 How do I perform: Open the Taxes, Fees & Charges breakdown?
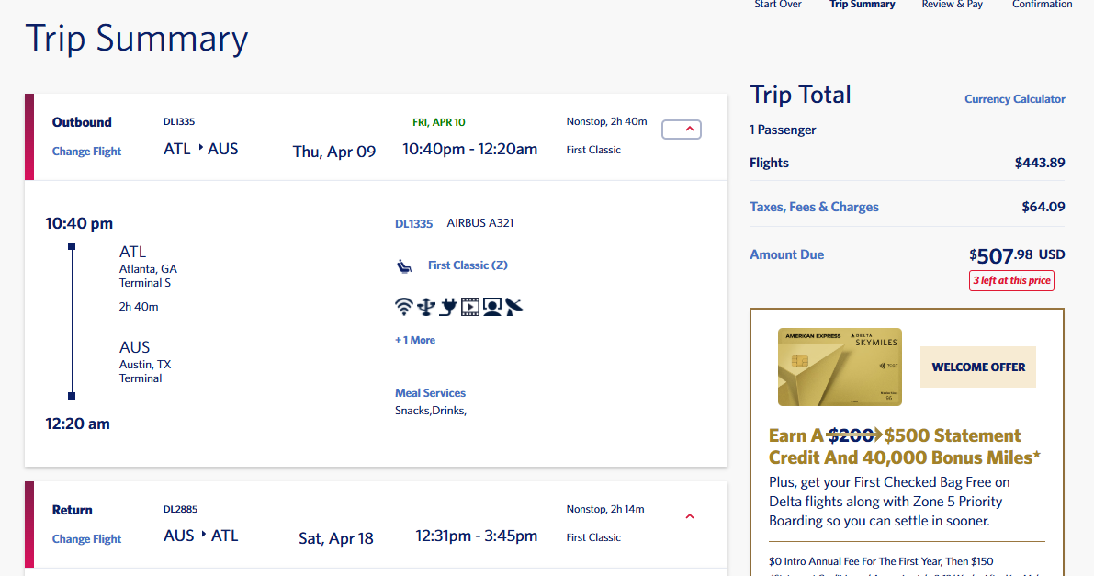[814, 207]
